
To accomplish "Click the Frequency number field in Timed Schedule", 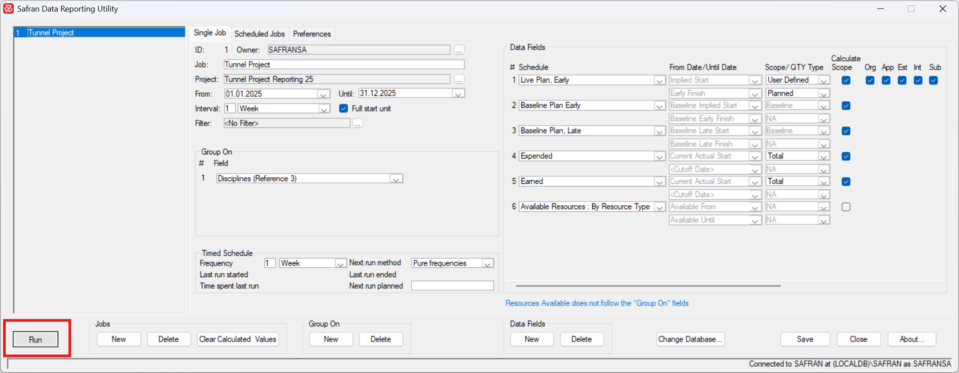I will pos(270,263).
